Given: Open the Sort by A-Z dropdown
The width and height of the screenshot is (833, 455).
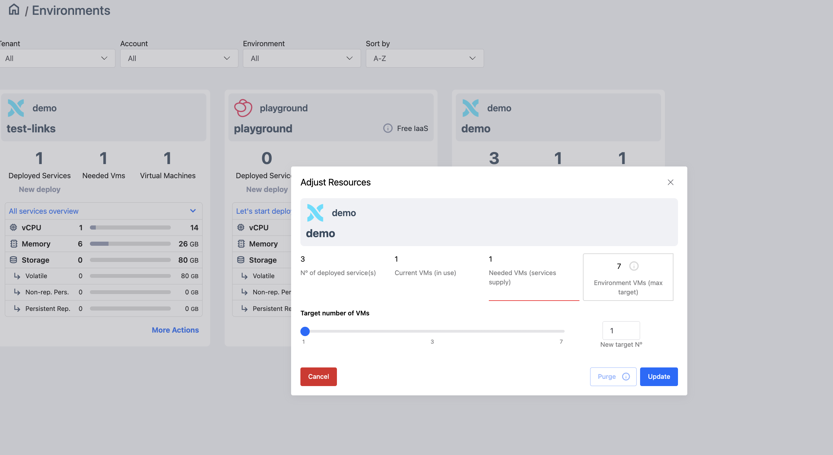Looking at the screenshot, I should [424, 58].
